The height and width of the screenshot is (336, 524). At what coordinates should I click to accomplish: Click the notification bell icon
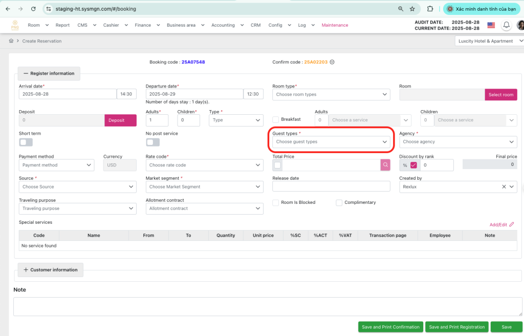(506, 25)
